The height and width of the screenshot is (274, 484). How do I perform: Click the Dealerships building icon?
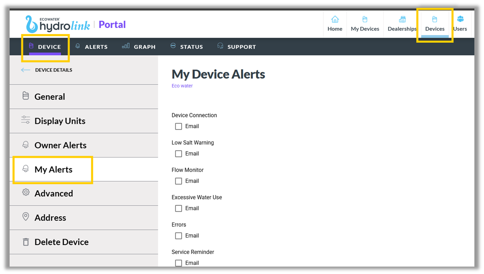click(401, 19)
